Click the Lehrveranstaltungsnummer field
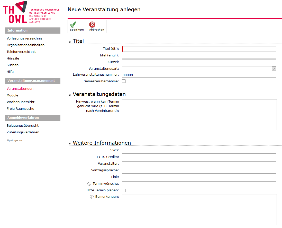This screenshot has width=282, height=228. [199, 75]
